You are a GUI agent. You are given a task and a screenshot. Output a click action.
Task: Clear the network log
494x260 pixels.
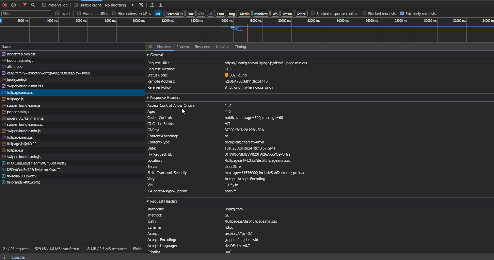(x=14, y=5)
